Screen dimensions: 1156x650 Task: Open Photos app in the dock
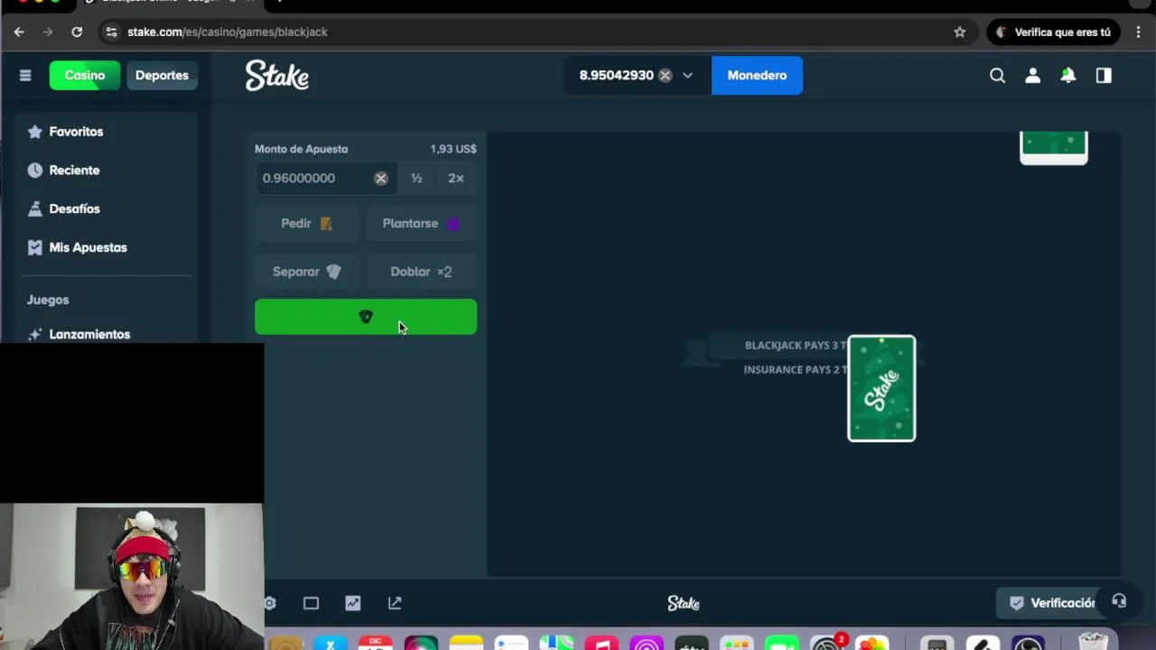[872, 642]
